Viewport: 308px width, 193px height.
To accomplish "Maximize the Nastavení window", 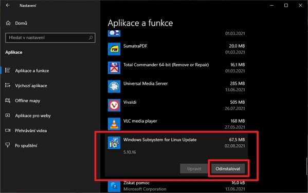I will pos(286,5).
